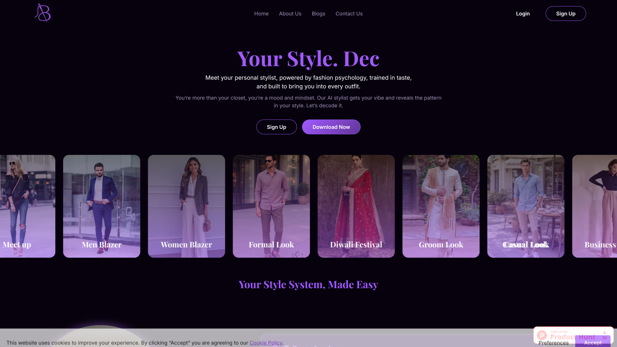Click the hero Sign Up button
This screenshot has width=617, height=347.
pyautogui.click(x=276, y=127)
